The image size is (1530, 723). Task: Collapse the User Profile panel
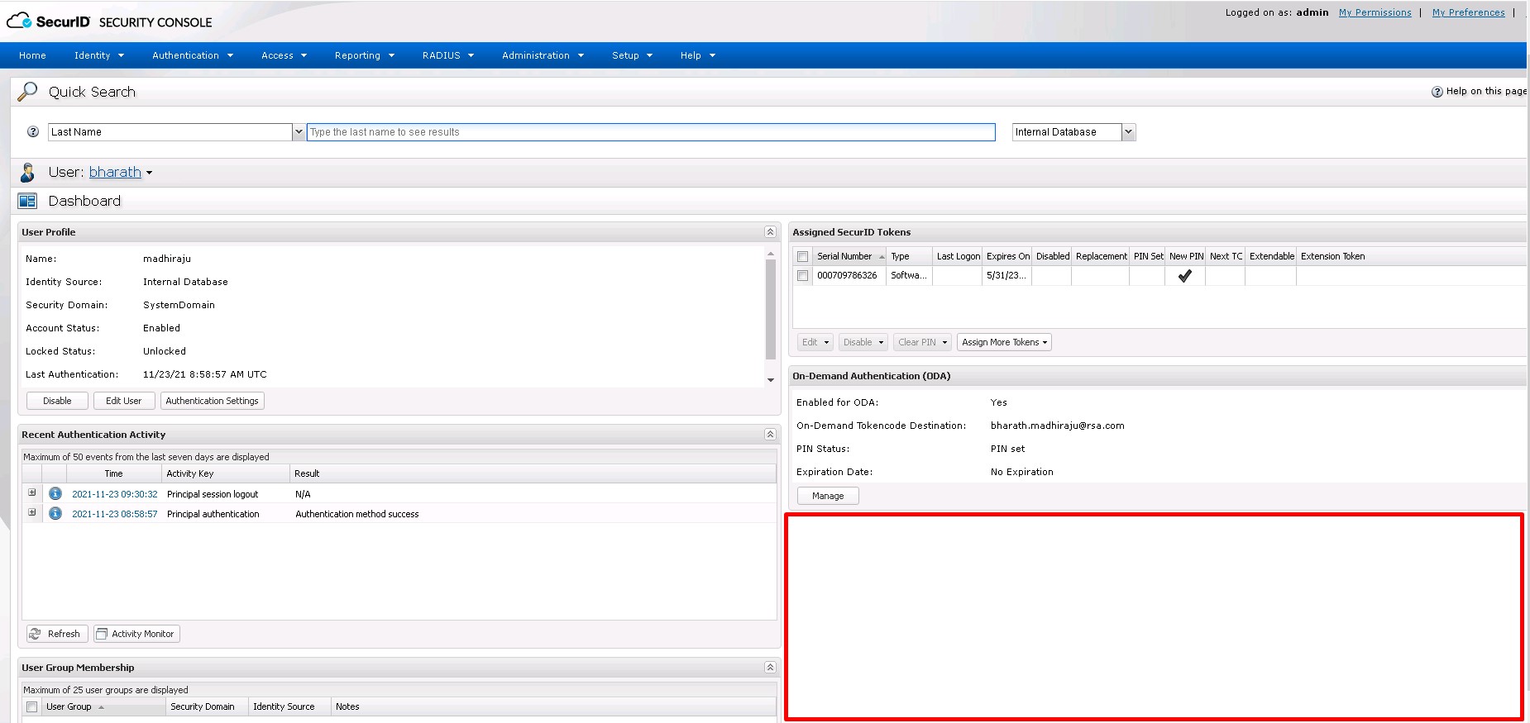point(770,232)
